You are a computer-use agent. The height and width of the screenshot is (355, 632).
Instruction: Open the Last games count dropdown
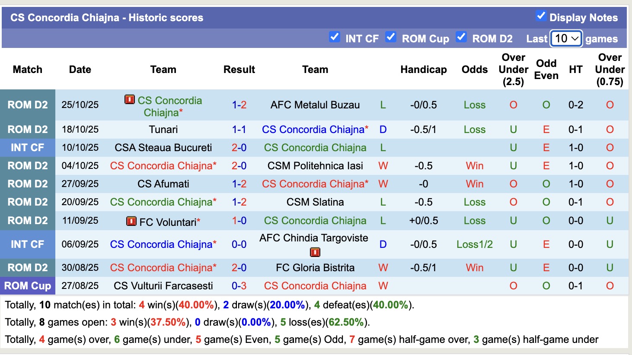566,38
